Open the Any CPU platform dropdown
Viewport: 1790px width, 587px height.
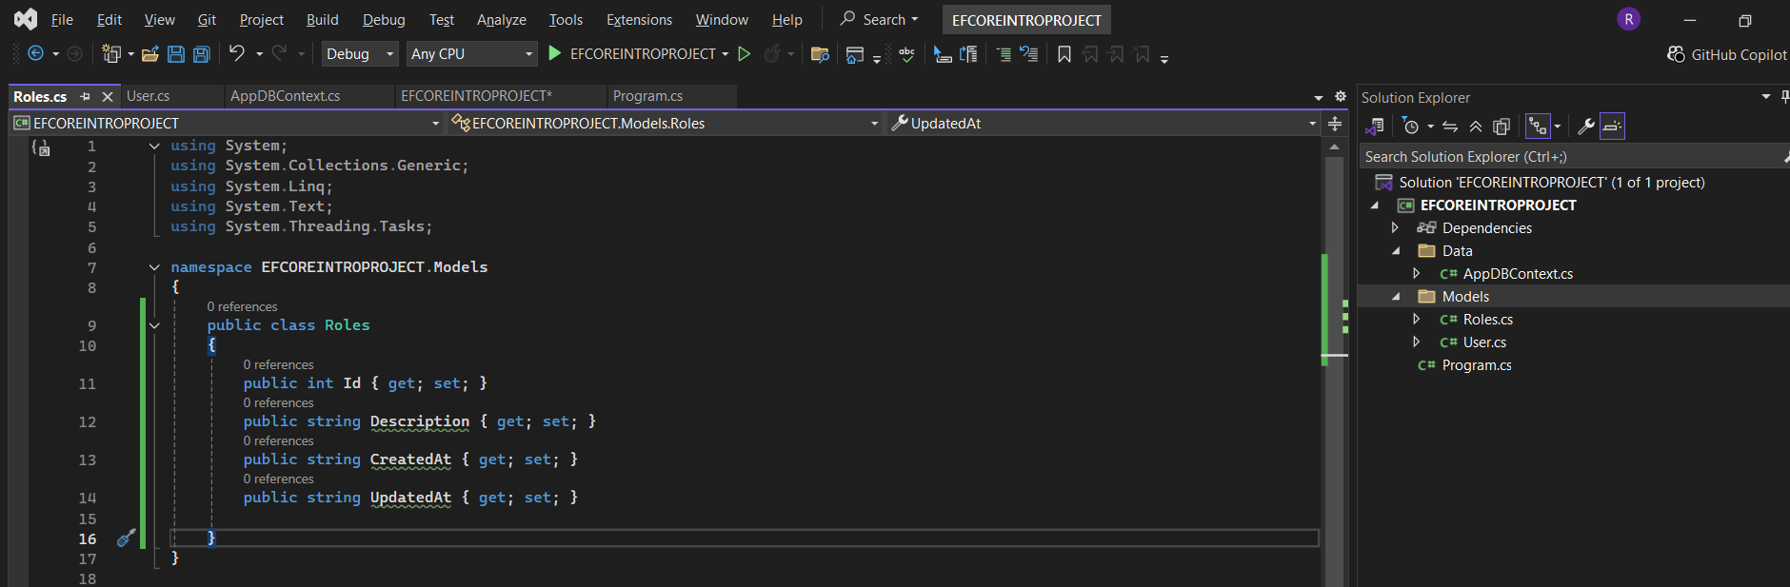point(471,54)
